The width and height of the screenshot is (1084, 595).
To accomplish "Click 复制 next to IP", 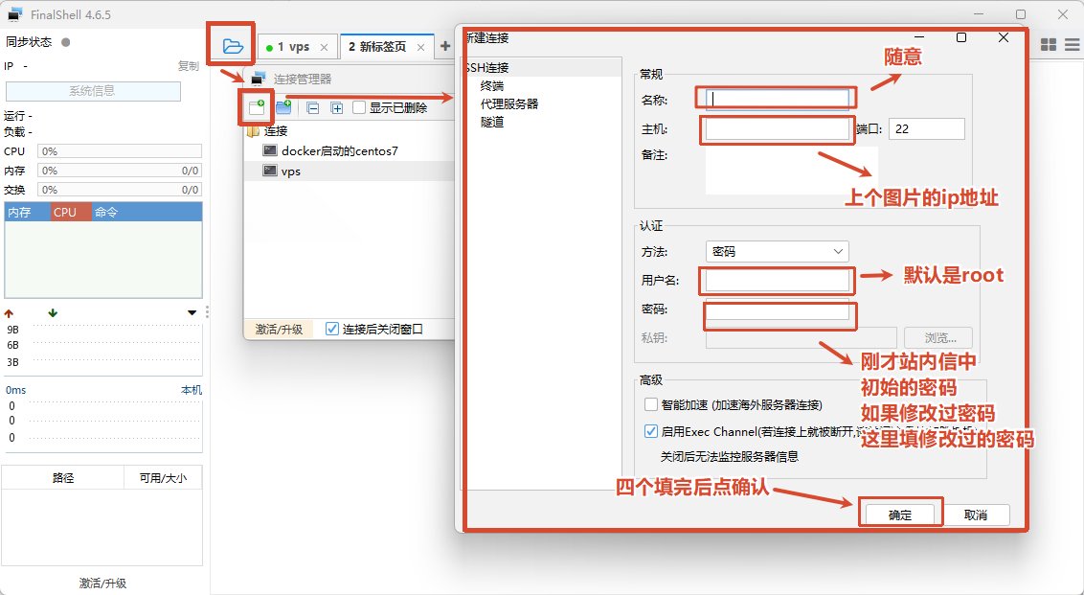I will pyautogui.click(x=188, y=66).
